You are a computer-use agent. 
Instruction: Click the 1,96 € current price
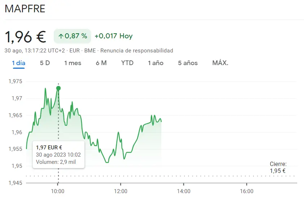pyautogui.click(x=25, y=37)
